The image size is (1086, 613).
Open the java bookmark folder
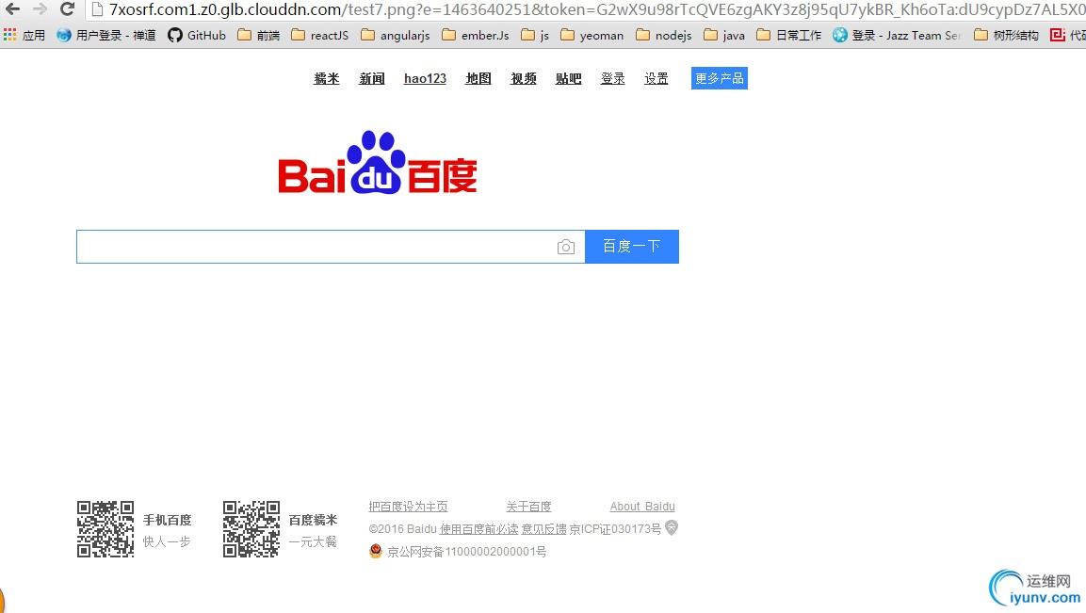(724, 36)
